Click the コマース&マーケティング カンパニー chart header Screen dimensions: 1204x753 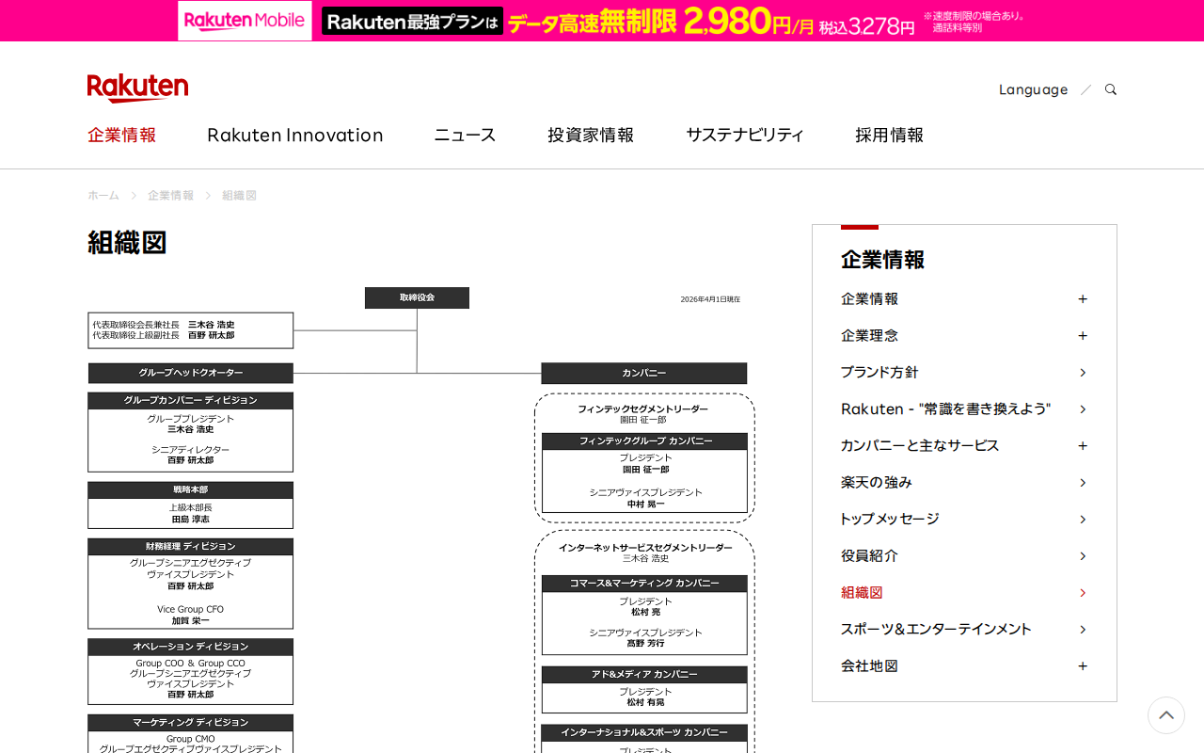click(645, 584)
